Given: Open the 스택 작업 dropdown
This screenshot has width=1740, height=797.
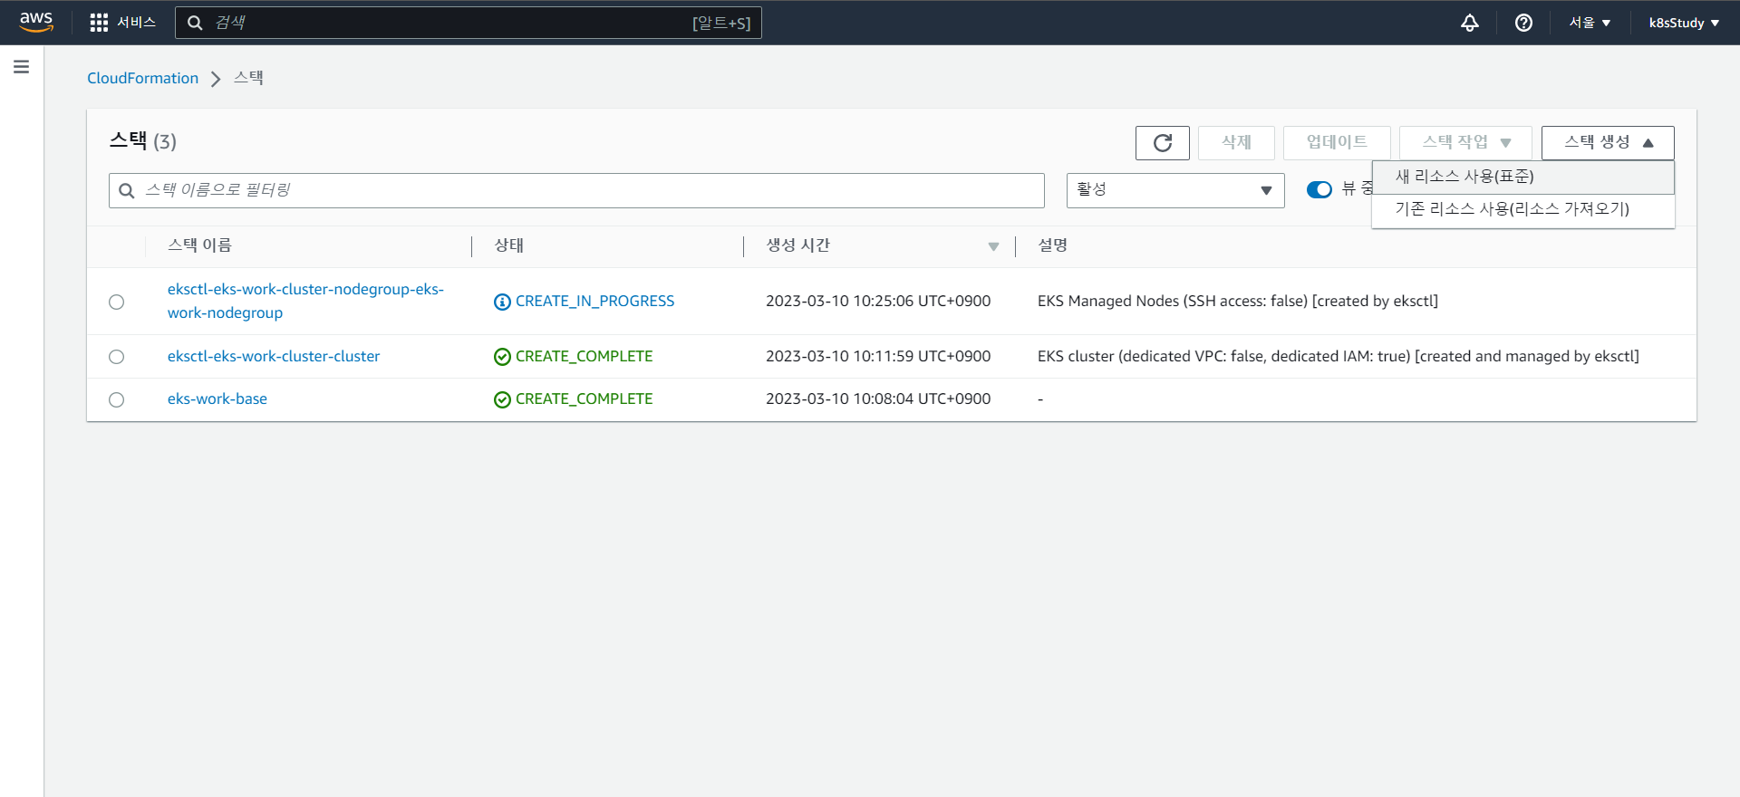Looking at the screenshot, I should (x=1465, y=143).
